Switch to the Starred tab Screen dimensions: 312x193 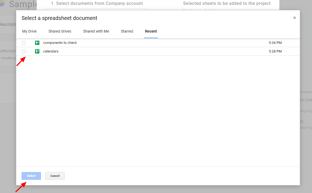point(127,31)
